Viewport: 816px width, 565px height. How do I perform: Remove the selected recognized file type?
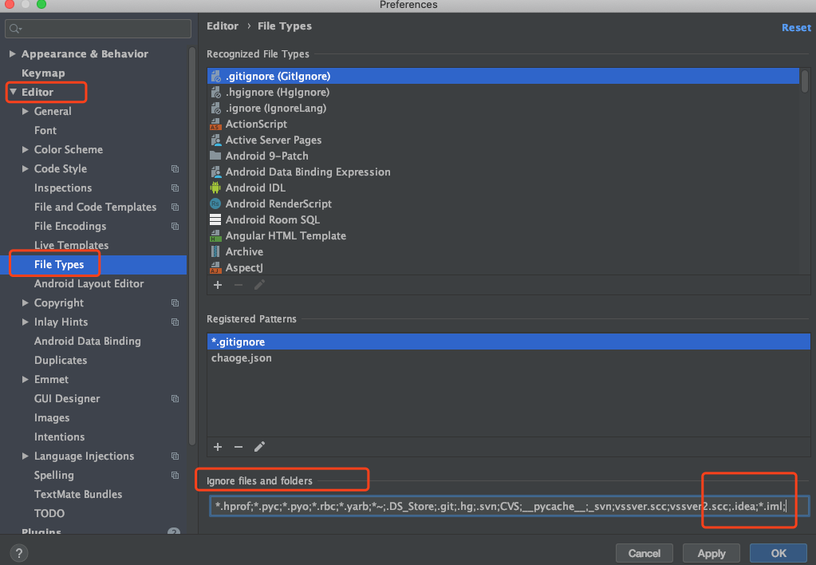click(x=238, y=285)
